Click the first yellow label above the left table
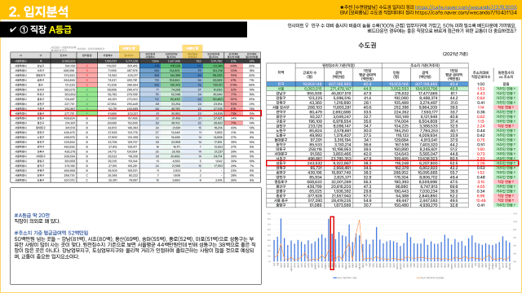522x293 pixels. [129, 48]
